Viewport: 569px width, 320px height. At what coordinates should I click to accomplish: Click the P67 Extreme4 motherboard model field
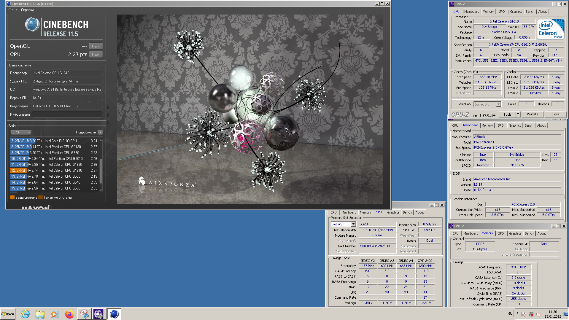pyautogui.click(x=501, y=142)
